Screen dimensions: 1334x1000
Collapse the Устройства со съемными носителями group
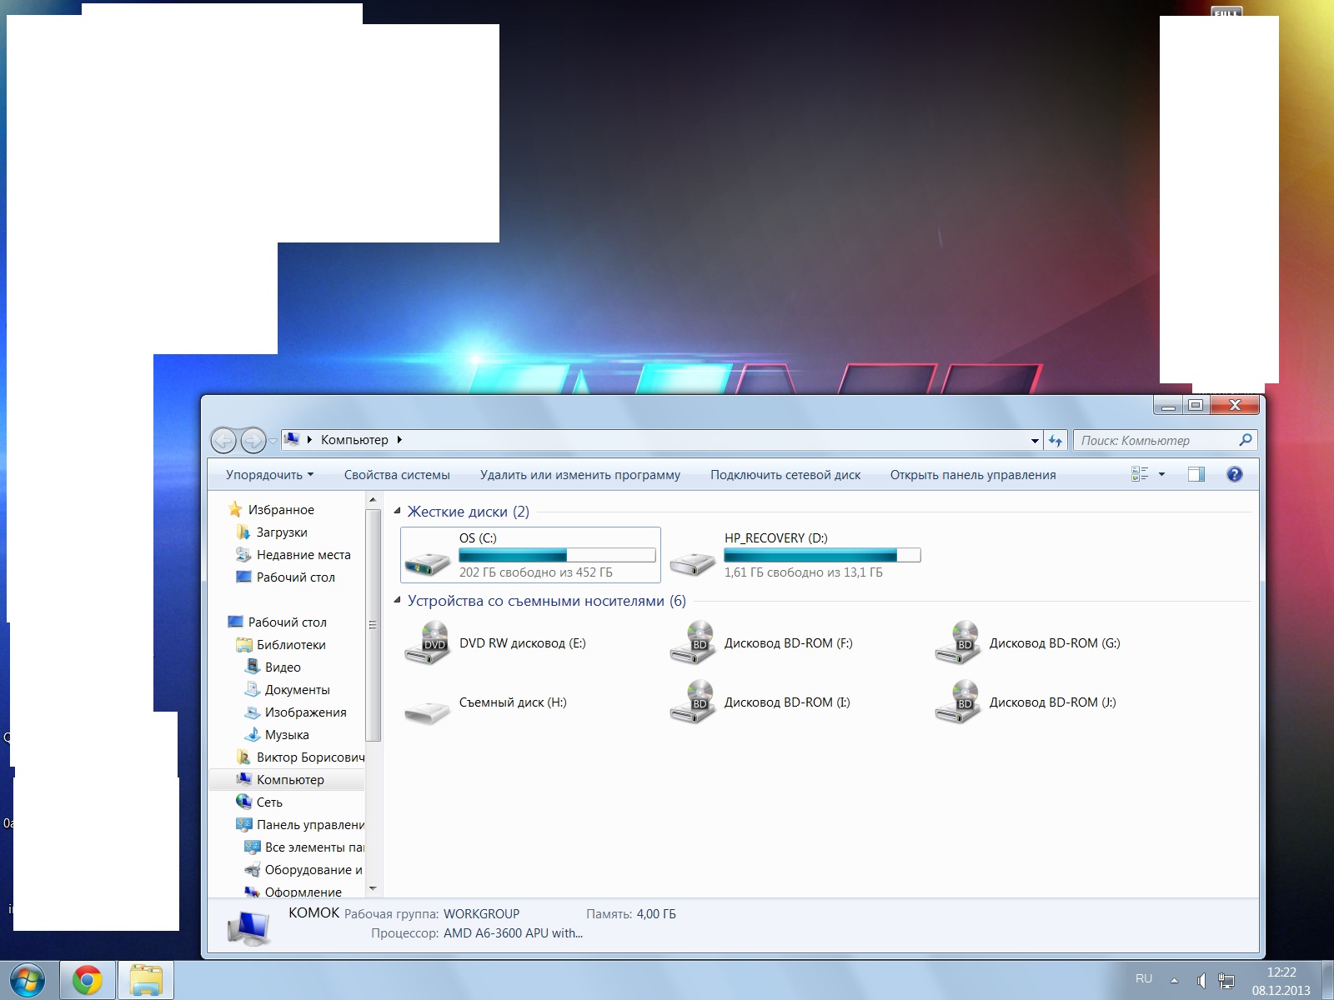[397, 601]
